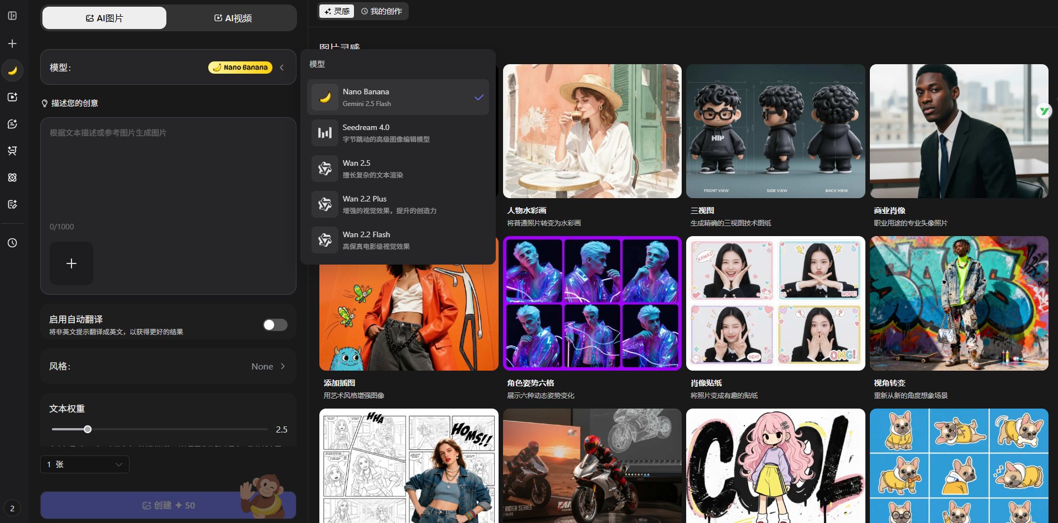This screenshot has height=523, width=1058.
Task: Click the plus icon in left sidebar
Action: (12, 44)
